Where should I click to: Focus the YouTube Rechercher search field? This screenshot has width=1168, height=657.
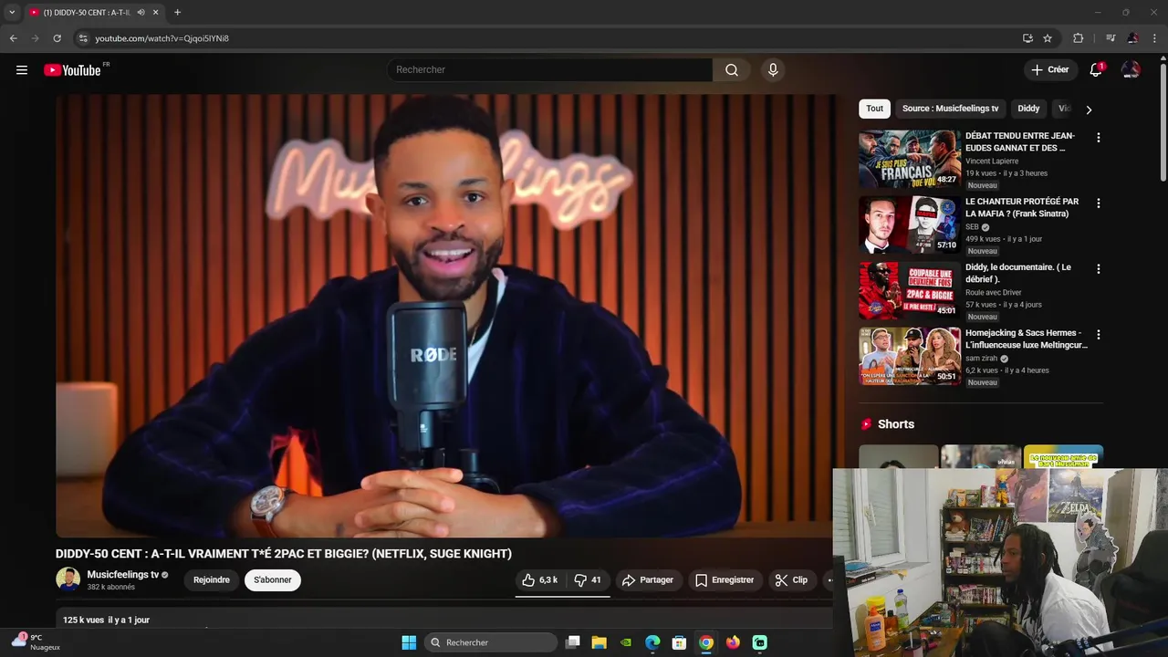coord(549,70)
